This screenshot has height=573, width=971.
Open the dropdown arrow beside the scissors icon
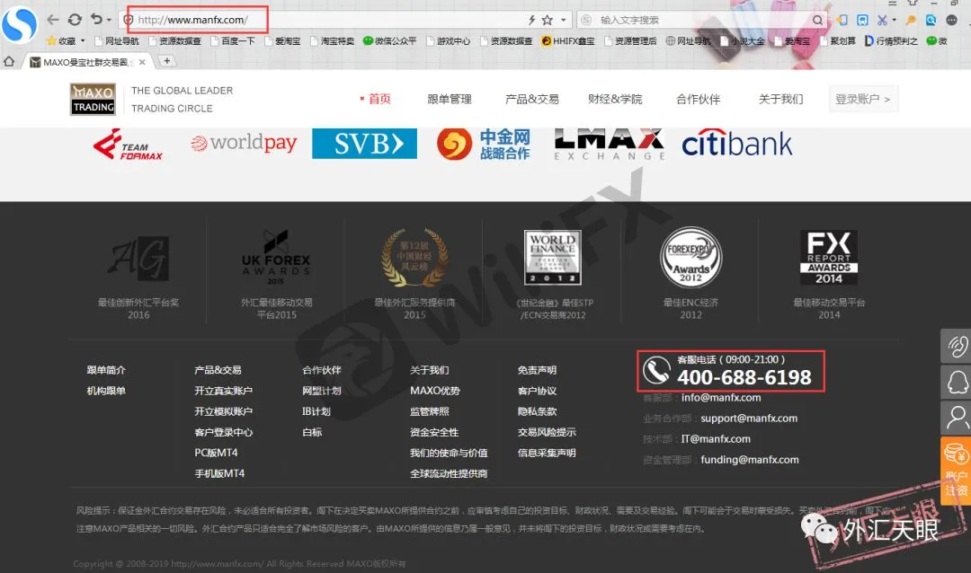pyautogui.click(x=895, y=20)
